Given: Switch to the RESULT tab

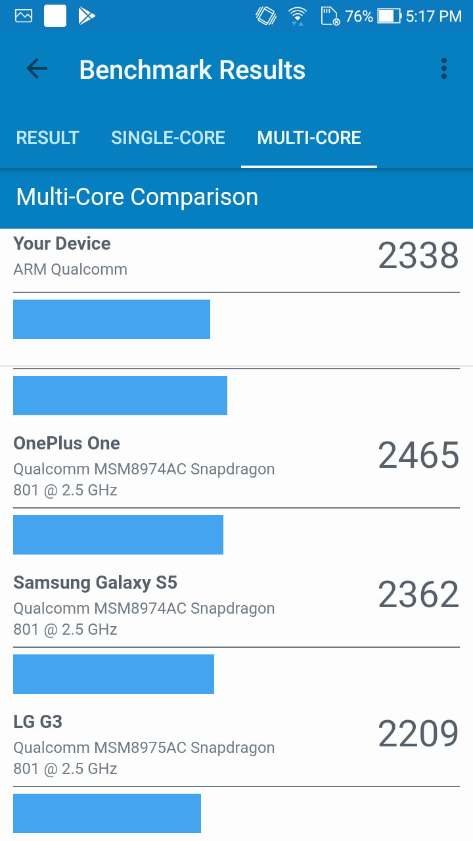Looking at the screenshot, I should pos(47,137).
